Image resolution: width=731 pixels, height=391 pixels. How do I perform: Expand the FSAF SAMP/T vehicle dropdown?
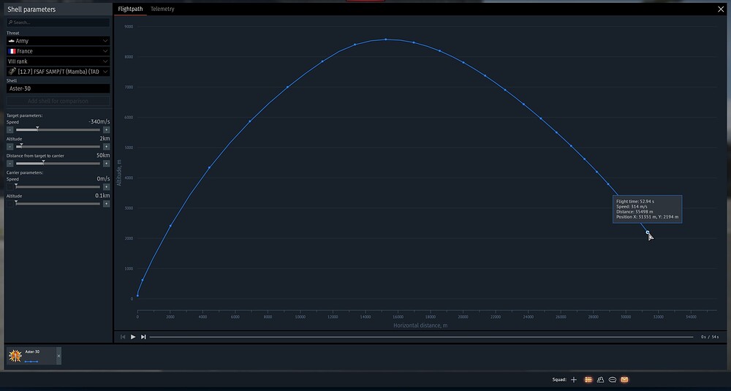(x=58, y=72)
